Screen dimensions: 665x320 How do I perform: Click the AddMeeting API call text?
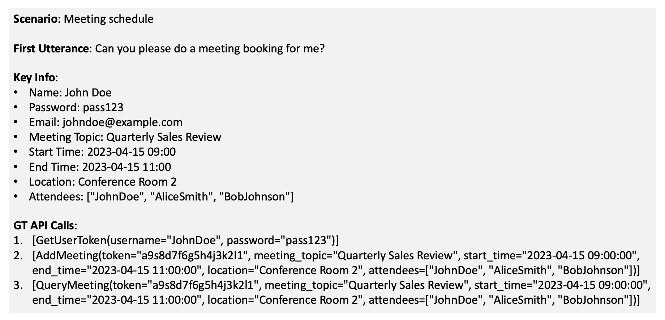point(336,263)
